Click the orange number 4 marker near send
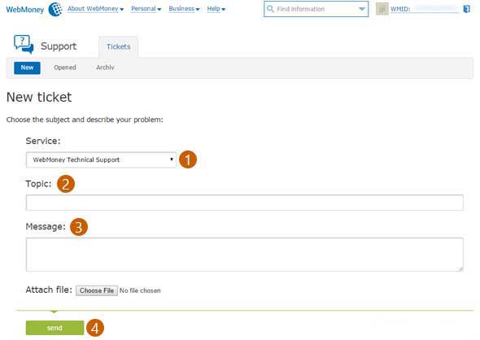480x340 pixels. point(95,328)
